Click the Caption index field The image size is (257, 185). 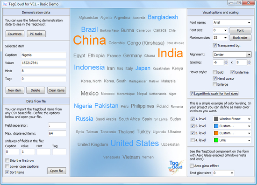coord(12,151)
